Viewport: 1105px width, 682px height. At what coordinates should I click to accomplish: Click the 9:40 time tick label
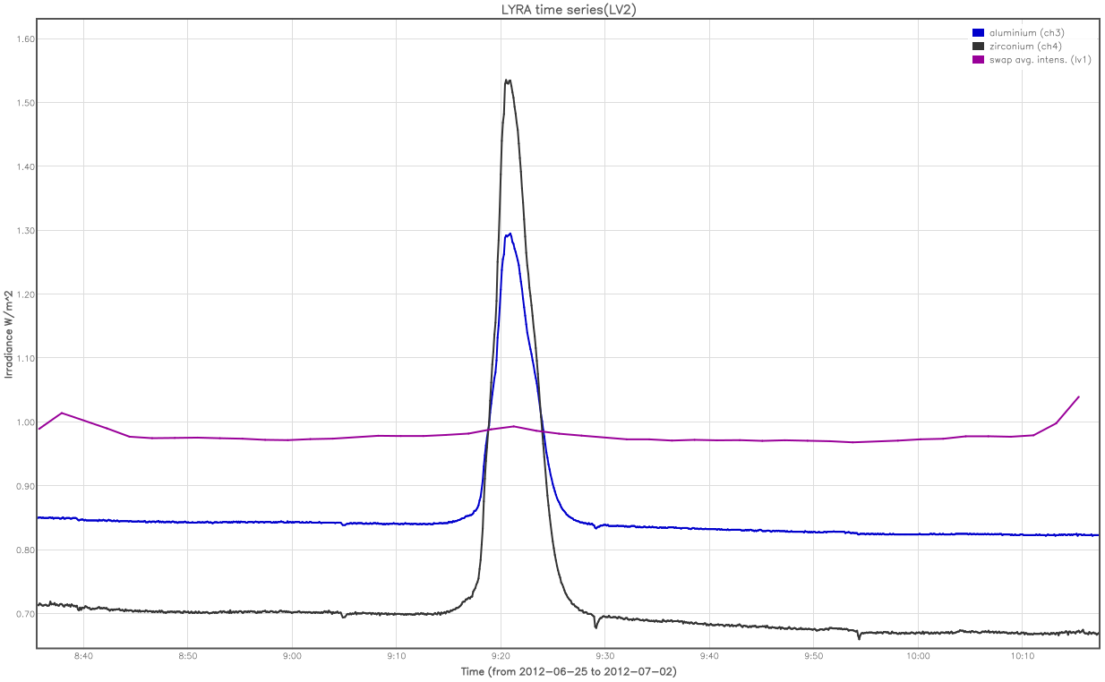point(709,657)
